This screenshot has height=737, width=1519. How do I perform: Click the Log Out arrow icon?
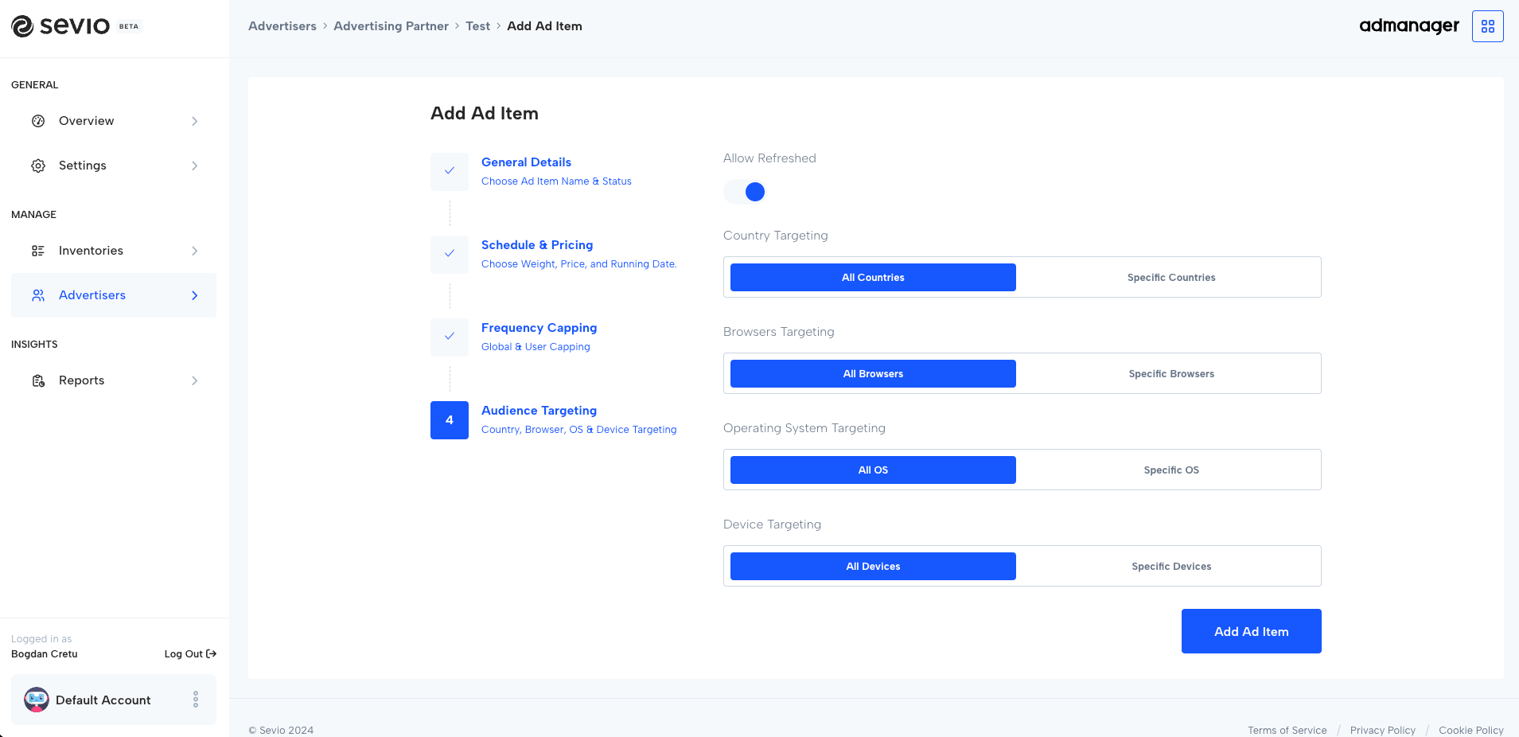coord(211,654)
